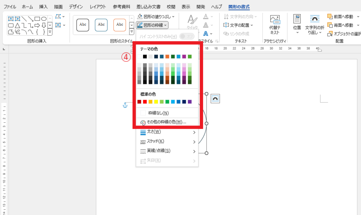Open the 校閲 tab
361x215 pixels.
pos(171,7)
